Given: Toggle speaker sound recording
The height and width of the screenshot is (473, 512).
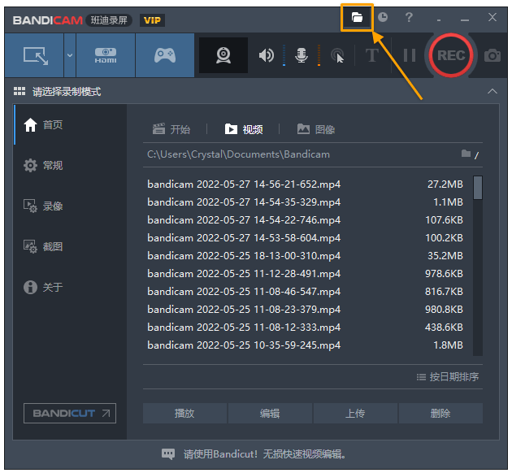Looking at the screenshot, I should click(267, 55).
